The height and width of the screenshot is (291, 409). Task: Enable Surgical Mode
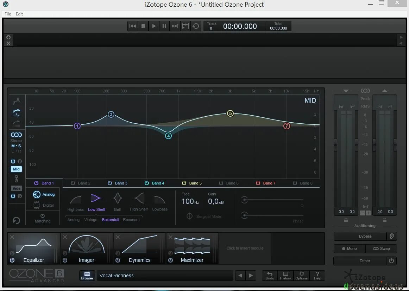pos(204,216)
